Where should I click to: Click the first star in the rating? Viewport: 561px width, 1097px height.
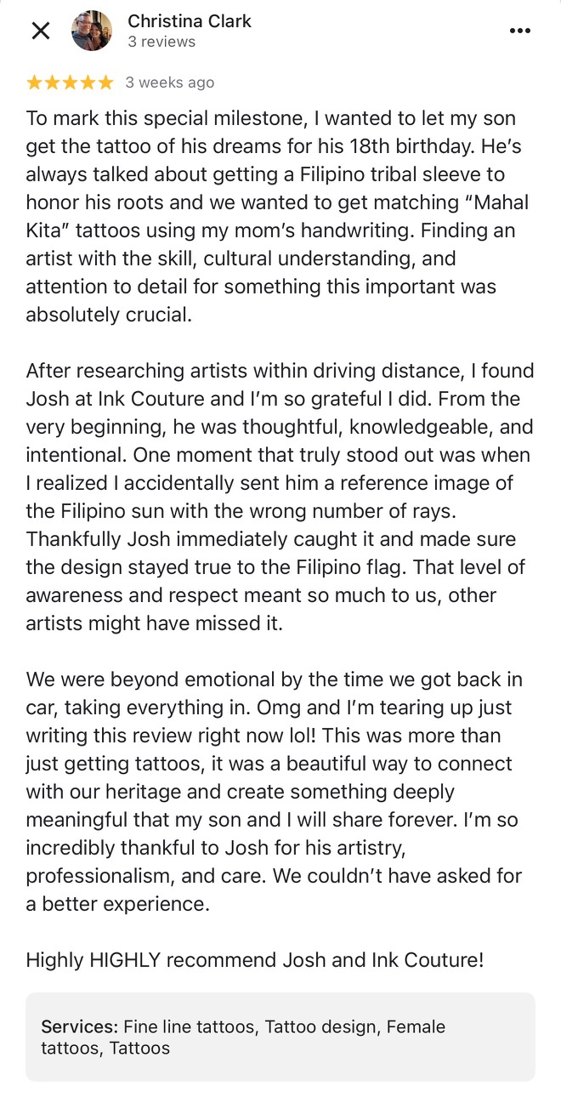coord(35,82)
